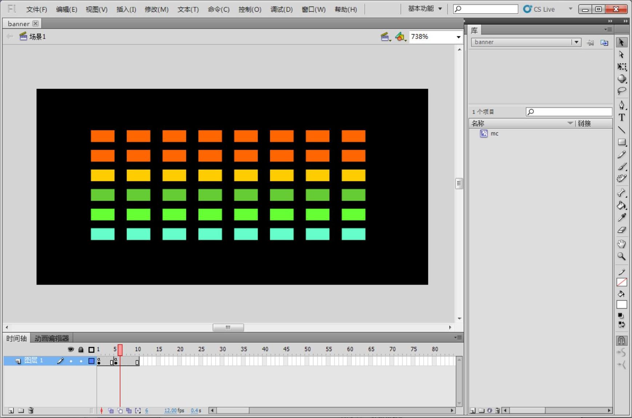Toggle Edit Multiple Frames button
This screenshot has height=418, width=632.
coord(129,410)
